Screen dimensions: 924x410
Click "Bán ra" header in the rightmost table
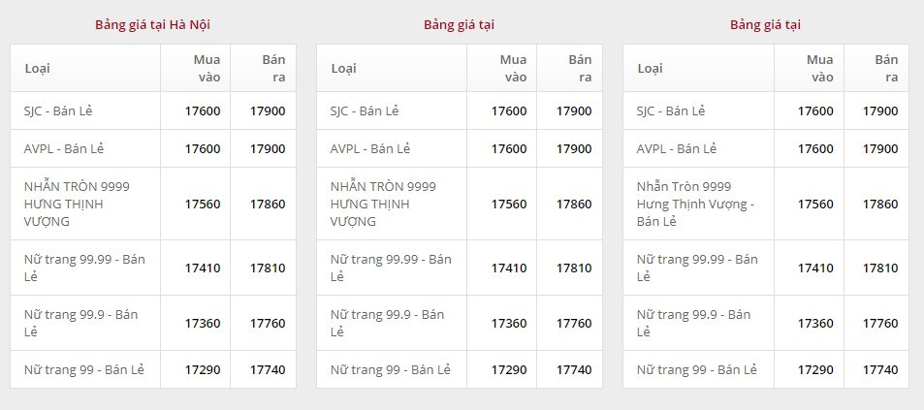coord(886,68)
